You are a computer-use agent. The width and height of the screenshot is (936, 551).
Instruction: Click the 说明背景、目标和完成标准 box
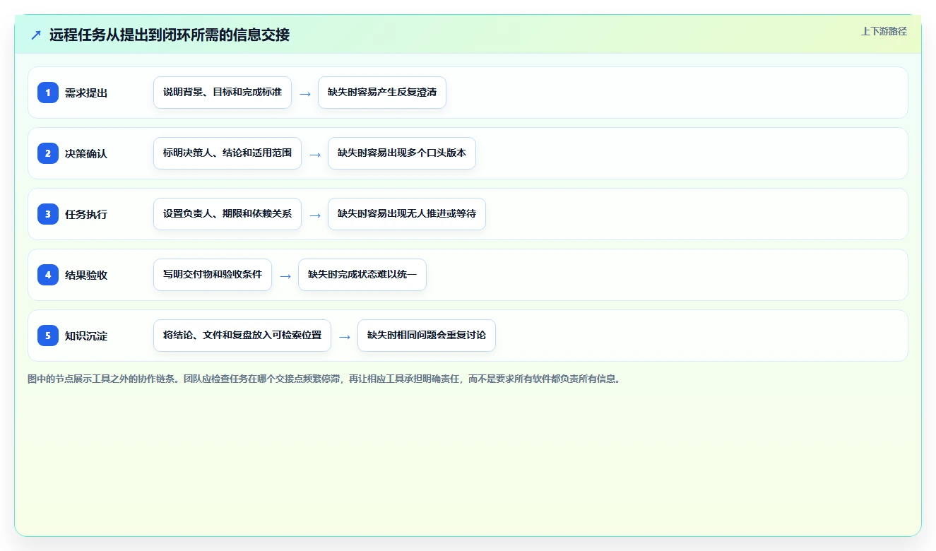pos(223,93)
